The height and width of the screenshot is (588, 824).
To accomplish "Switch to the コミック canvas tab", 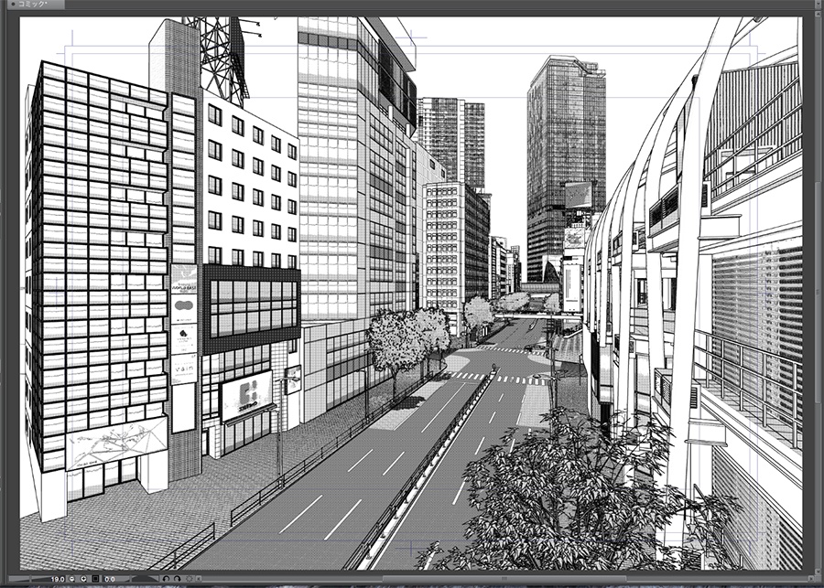I will tap(37, 5).
